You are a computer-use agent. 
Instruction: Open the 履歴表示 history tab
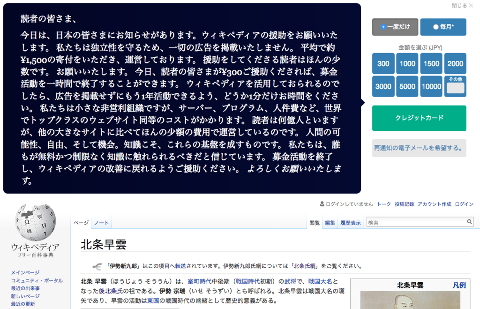(x=350, y=223)
